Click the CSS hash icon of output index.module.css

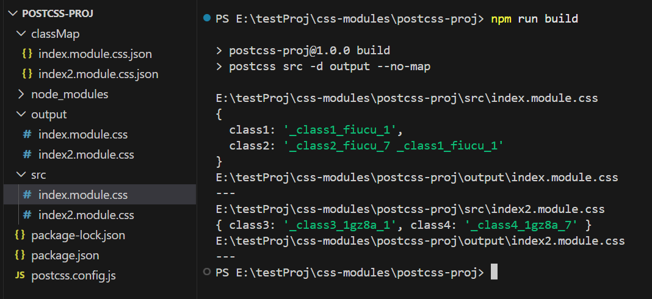pyautogui.click(x=27, y=134)
